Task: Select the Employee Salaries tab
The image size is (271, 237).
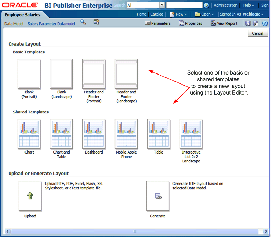Action: [x=22, y=15]
